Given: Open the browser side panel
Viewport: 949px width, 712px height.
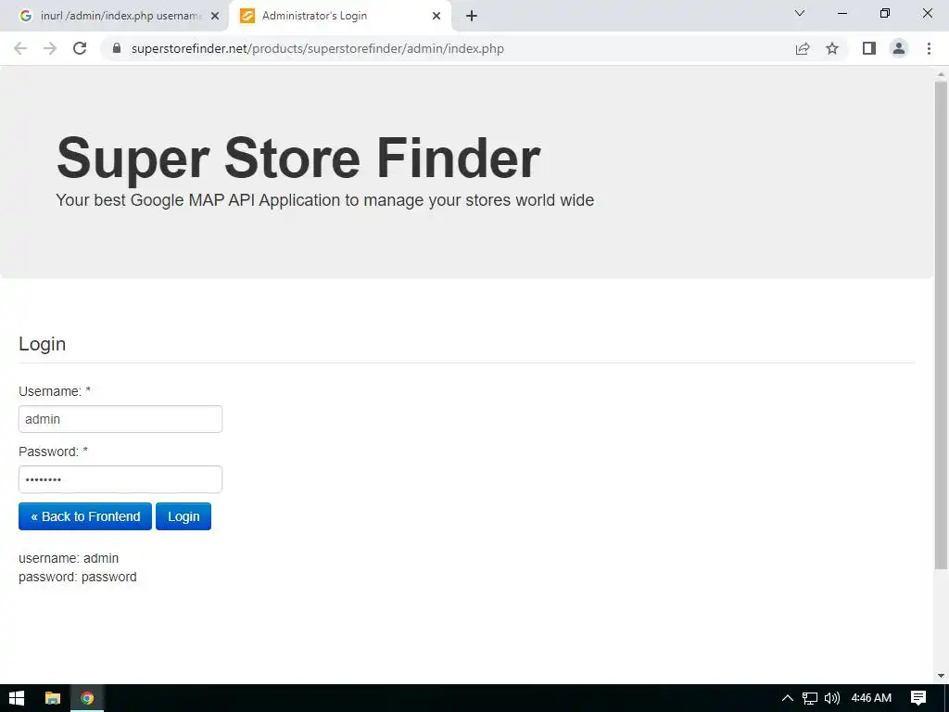Looking at the screenshot, I should tap(869, 48).
